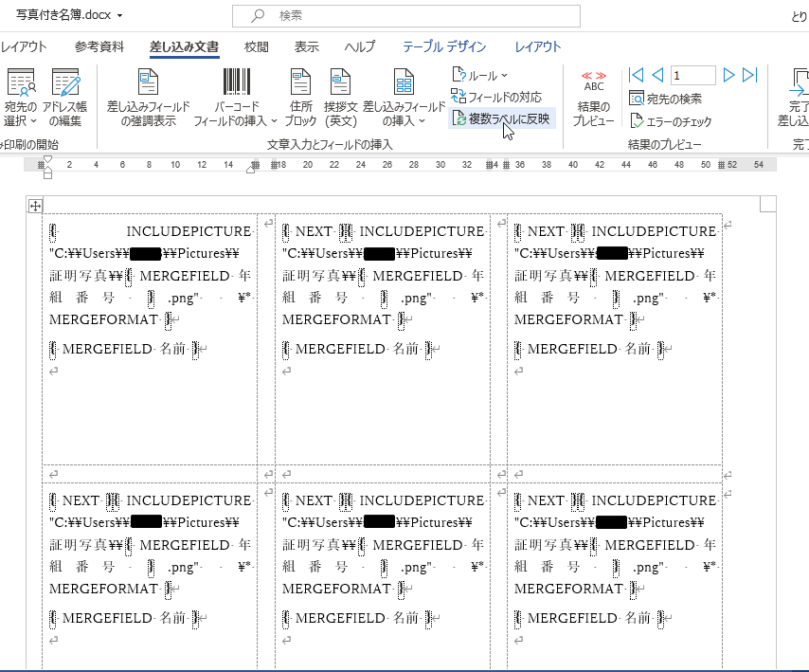Click MERGEFORMAT in top-middle label
The image size is (809, 672).
coord(336,320)
